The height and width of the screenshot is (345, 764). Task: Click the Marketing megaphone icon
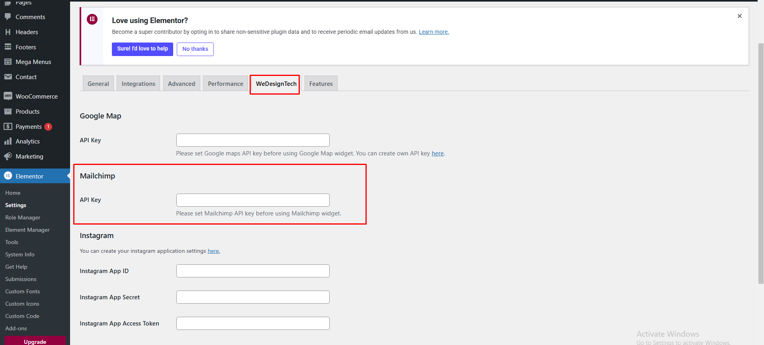click(x=8, y=156)
